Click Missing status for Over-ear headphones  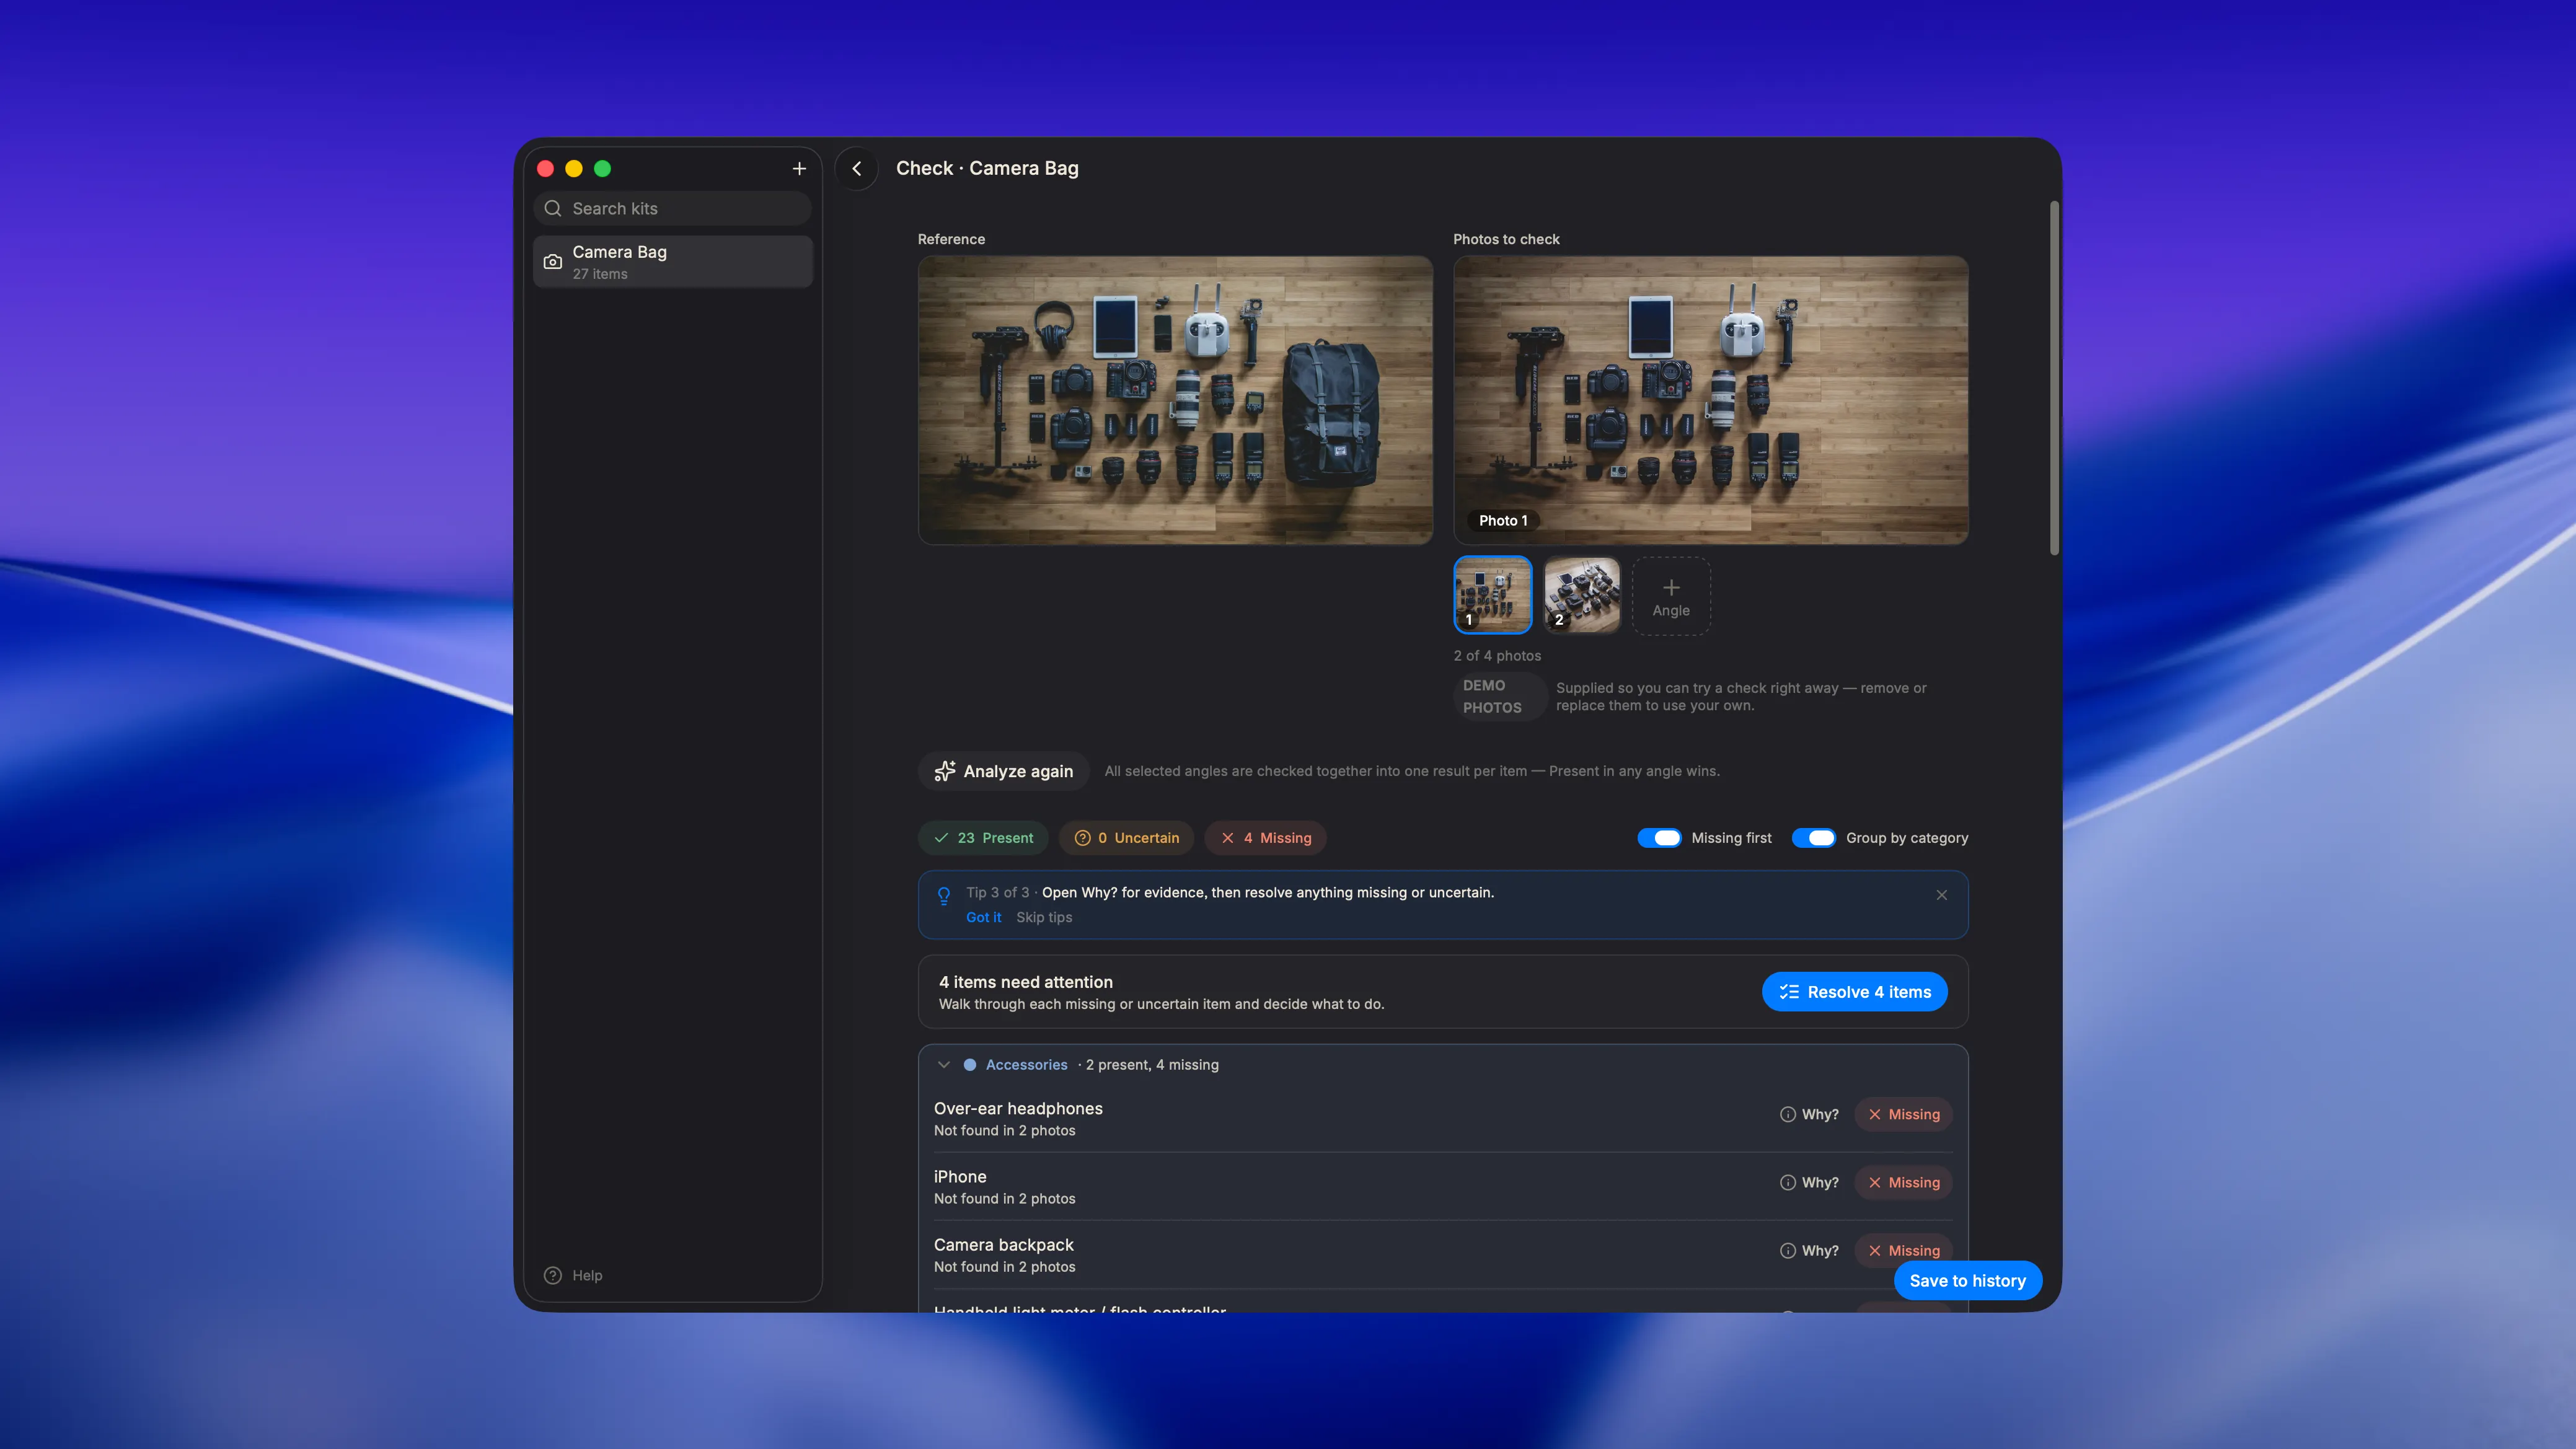tap(1903, 1114)
